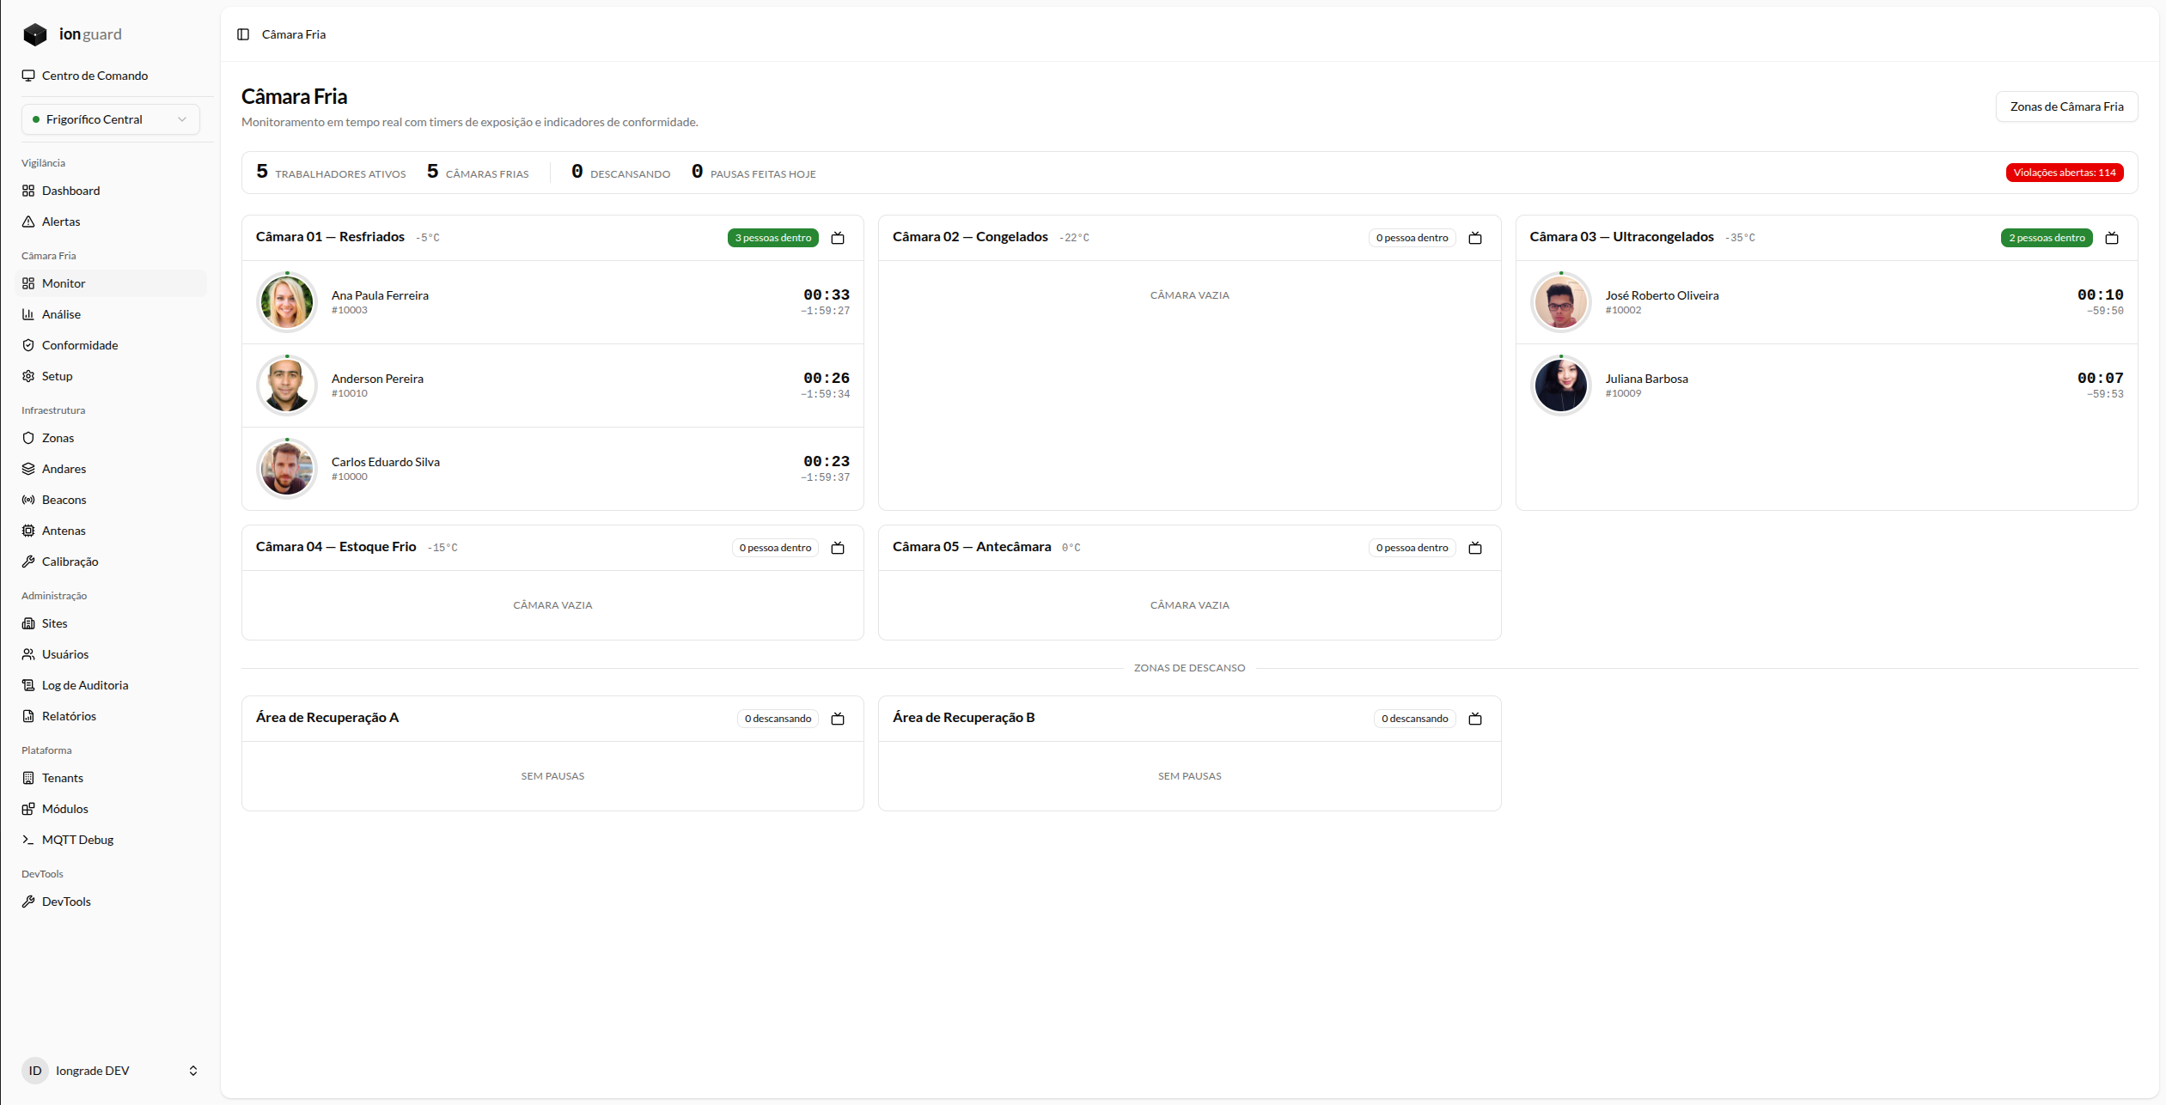Toggle the sidebar panel icon

[x=243, y=34]
